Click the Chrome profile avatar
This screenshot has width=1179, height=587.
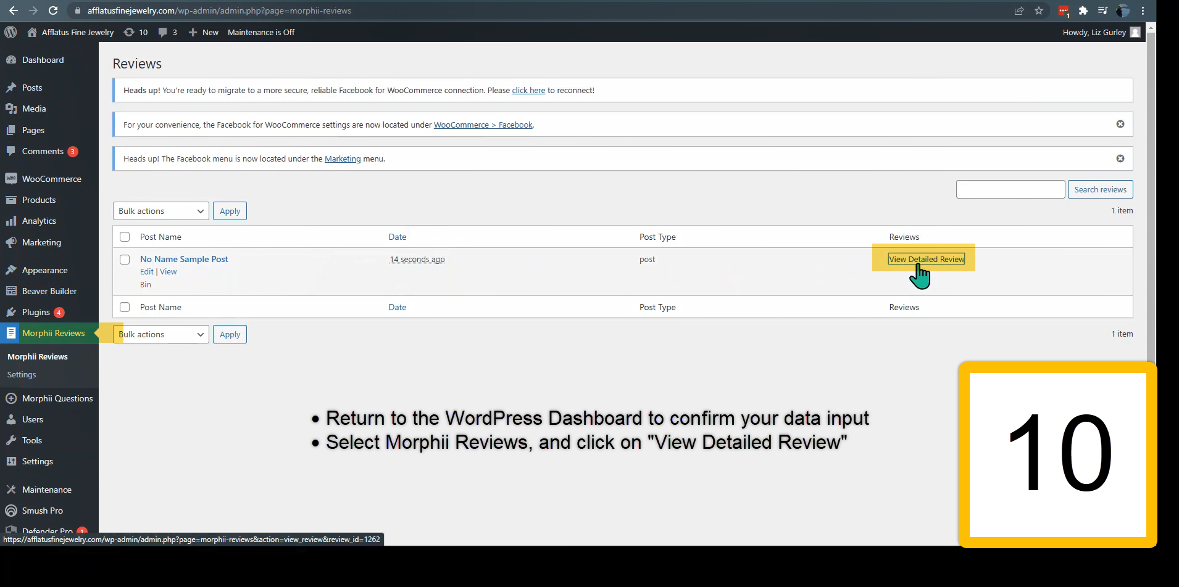[1123, 10]
